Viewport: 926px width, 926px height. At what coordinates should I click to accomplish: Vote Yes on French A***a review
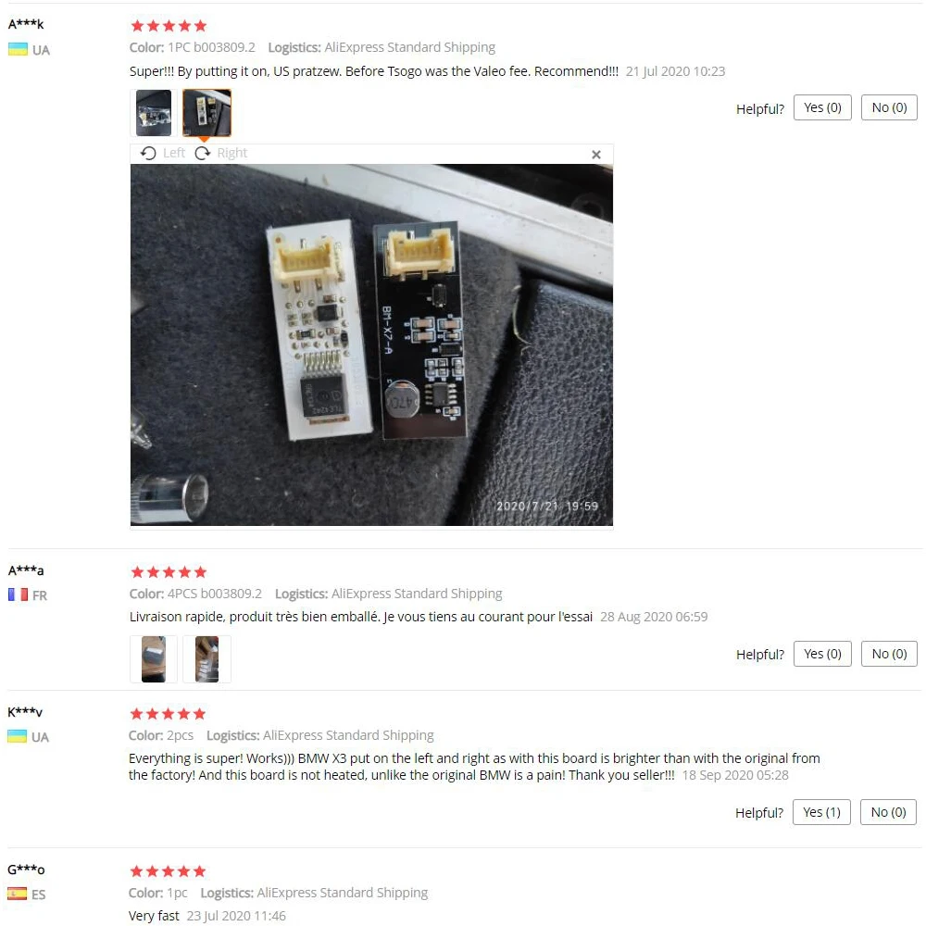click(822, 654)
